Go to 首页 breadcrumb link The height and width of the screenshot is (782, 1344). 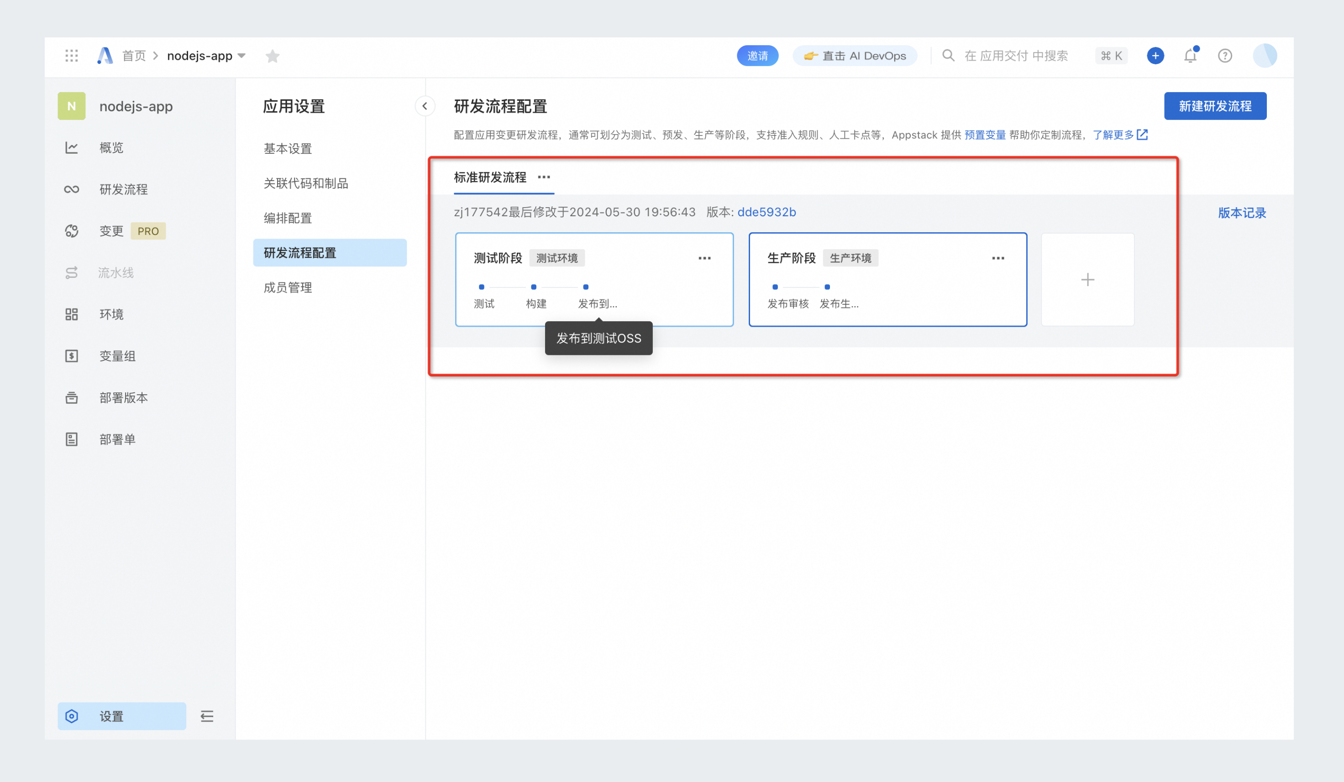click(x=134, y=56)
